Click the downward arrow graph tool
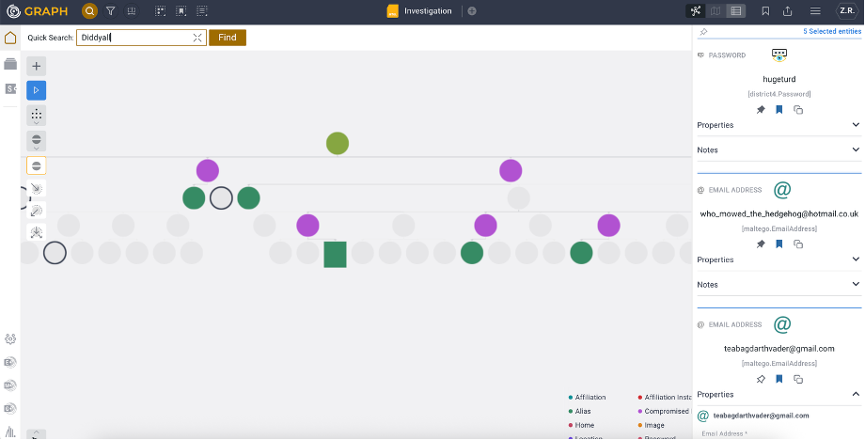865x440 pixels. click(x=37, y=232)
